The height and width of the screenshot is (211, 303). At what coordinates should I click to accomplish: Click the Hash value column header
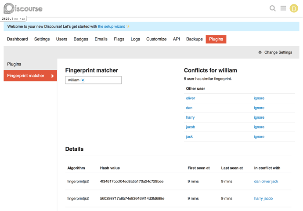tap(110, 168)
